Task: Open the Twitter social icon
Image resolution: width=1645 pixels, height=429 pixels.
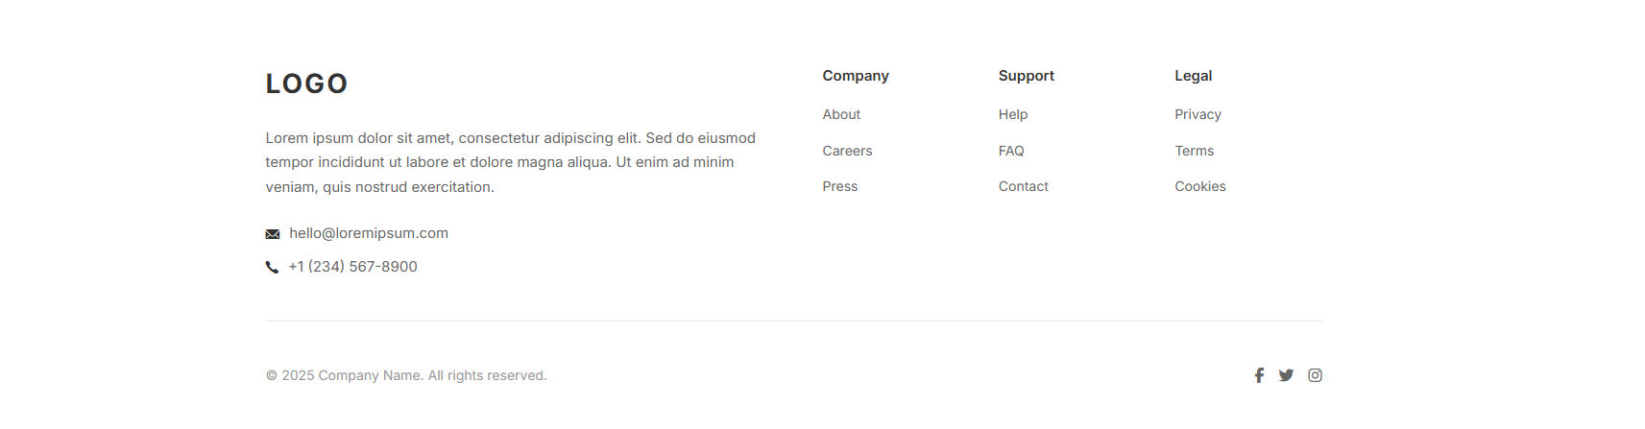Action: point(1286,375)
